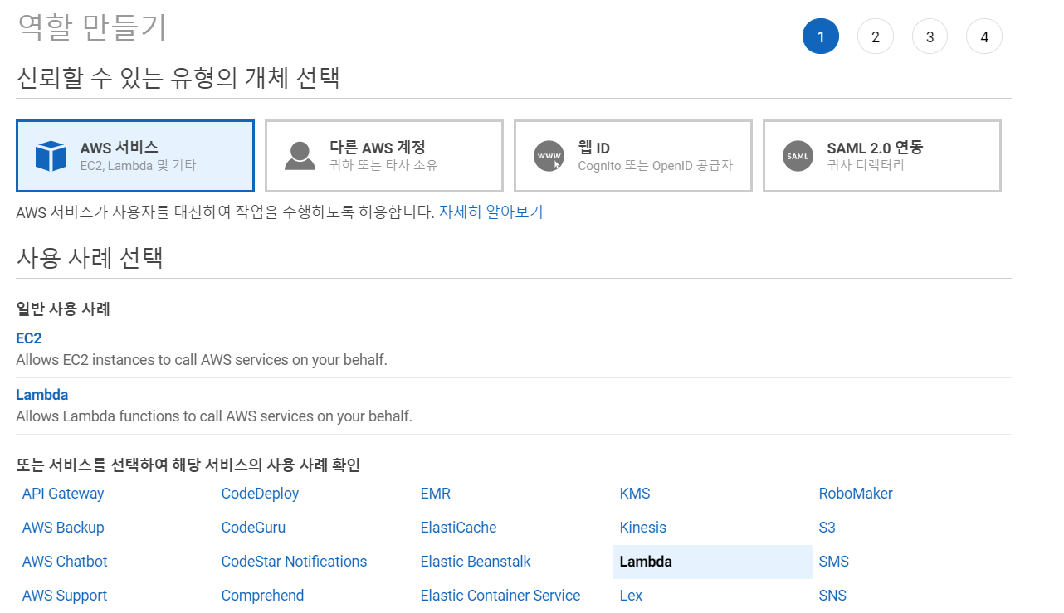Go to wizard step 1

[x=821, y=36]
